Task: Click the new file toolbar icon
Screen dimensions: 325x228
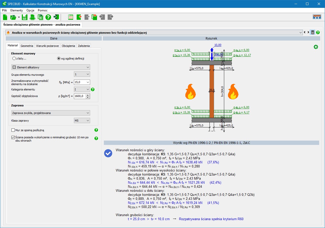Action: pyautogui.click(x=5, y=17)
